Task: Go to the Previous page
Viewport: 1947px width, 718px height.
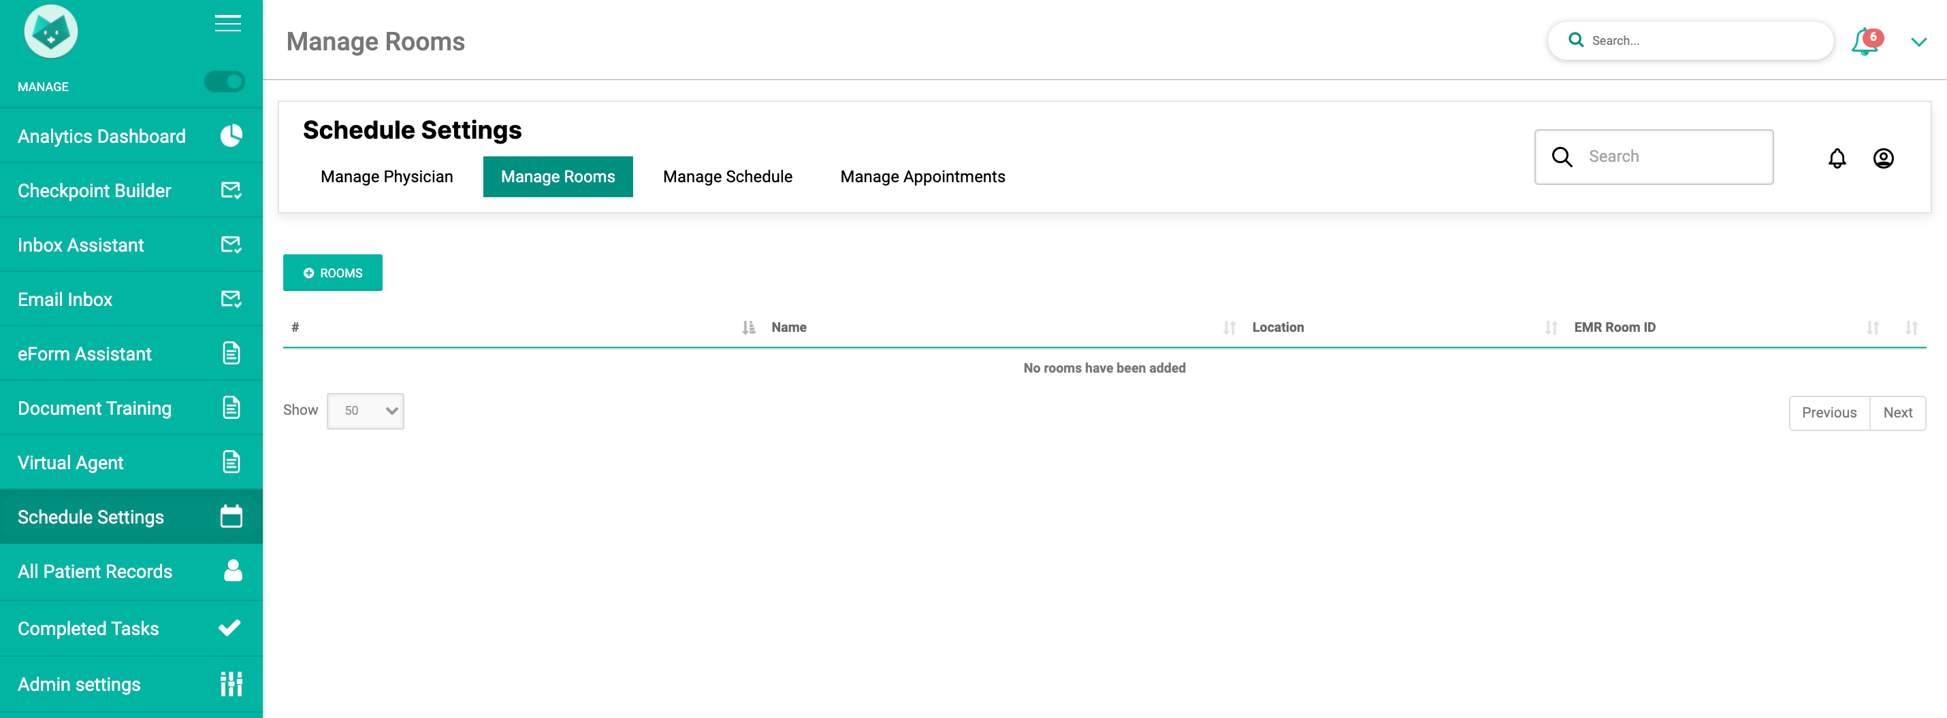Action: click(x=1829, y=413)
